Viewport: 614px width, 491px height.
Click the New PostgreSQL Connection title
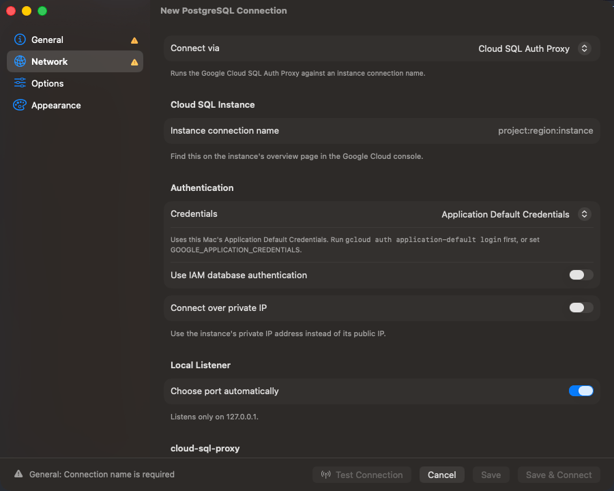pos(224,11)
